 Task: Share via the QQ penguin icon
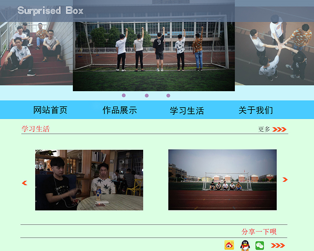point(245,245)
